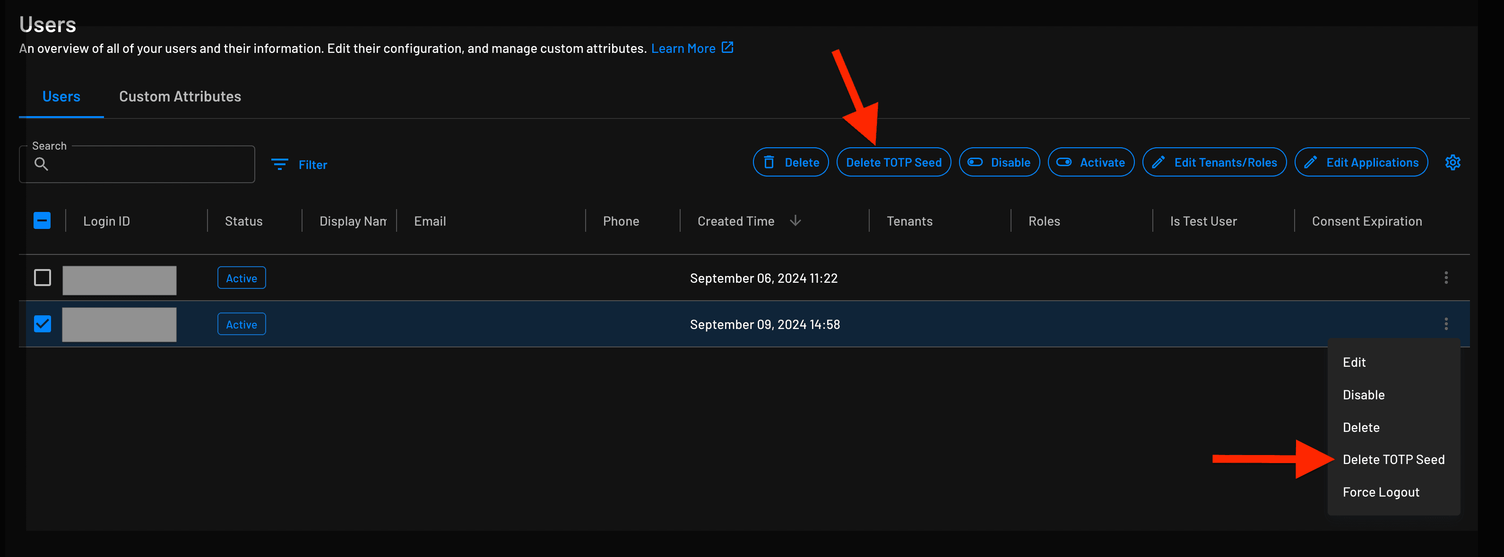Switch to the Custom Attributes tab

pos(180,96)
